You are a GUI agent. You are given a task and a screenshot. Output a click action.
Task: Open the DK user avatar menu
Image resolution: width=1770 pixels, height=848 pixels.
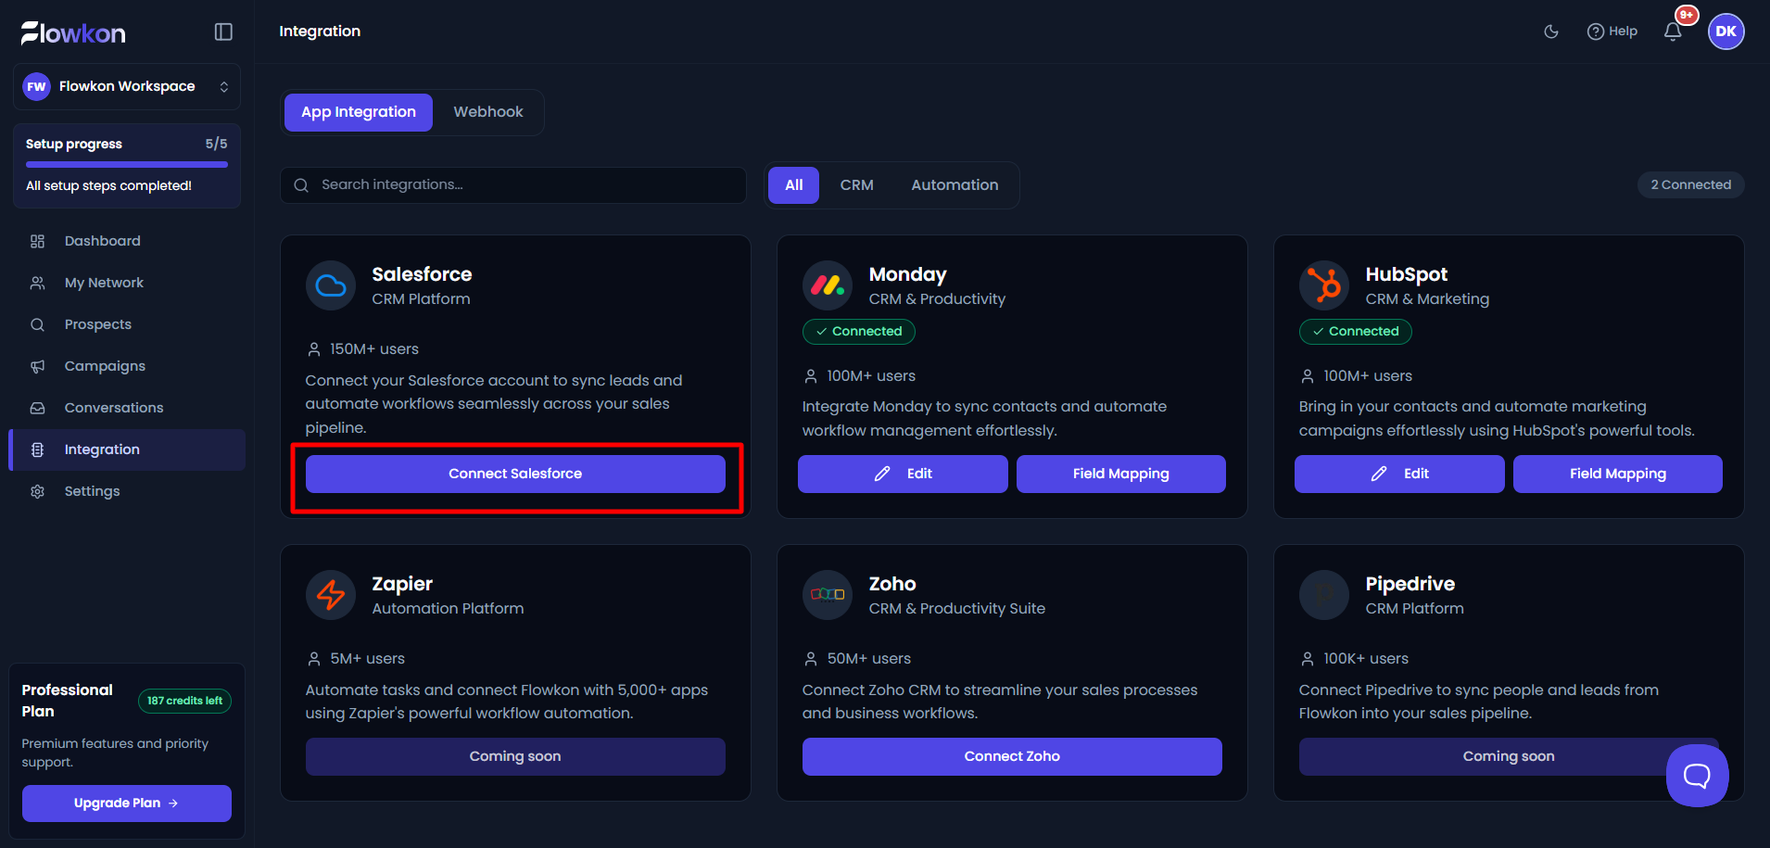[1726, 32]
